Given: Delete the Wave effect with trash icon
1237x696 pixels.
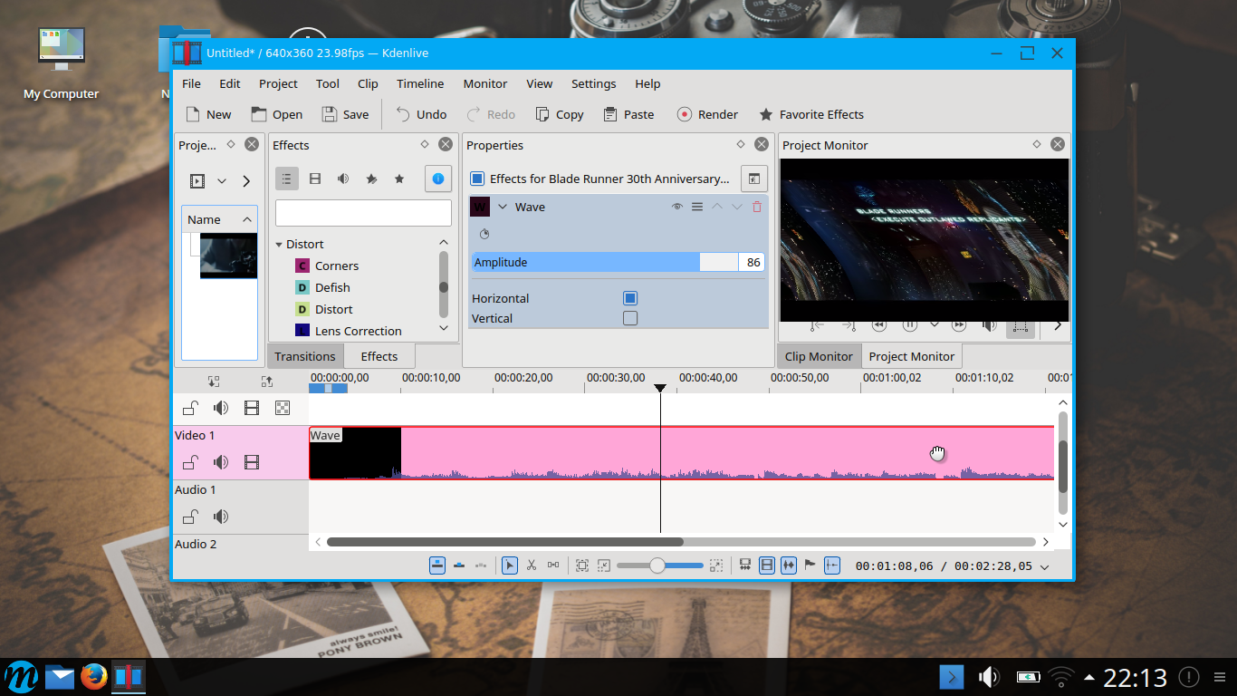Looking at the screenshot, I should [x=757, y=207].
